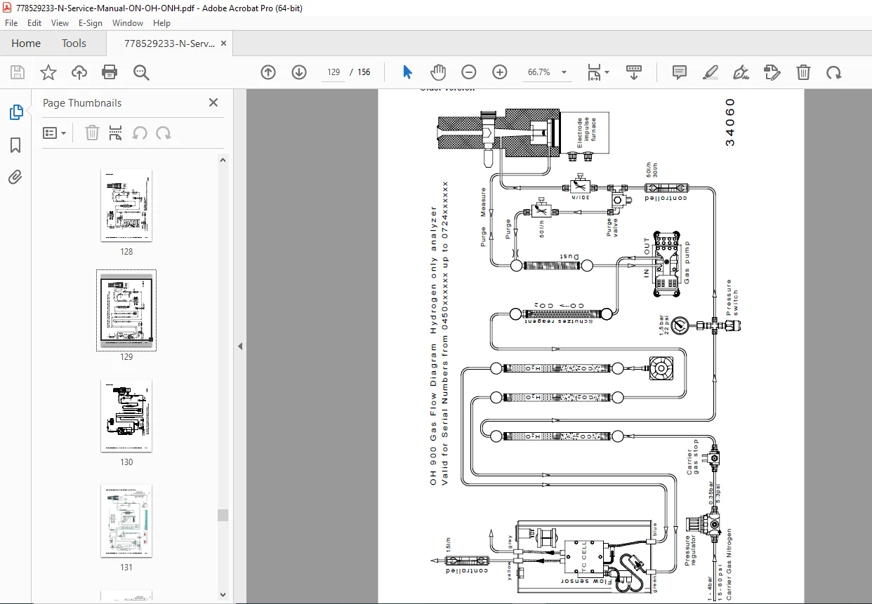Zoom in with plus button
The height and width of the screenshot is (604, 872).
pos(500,72)
